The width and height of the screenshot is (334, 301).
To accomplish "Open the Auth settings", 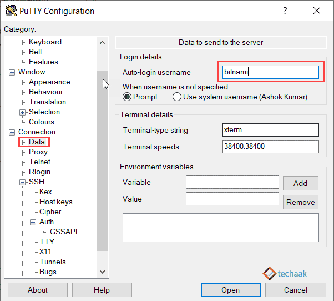I will pos(47,222).
